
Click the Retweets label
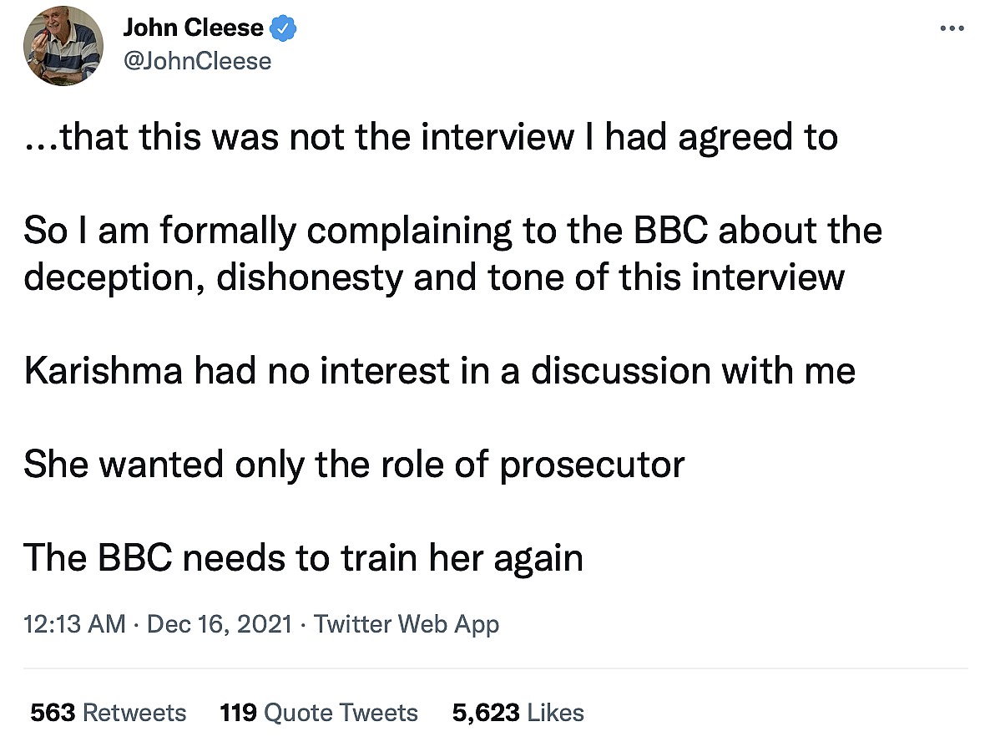(134, 713)
